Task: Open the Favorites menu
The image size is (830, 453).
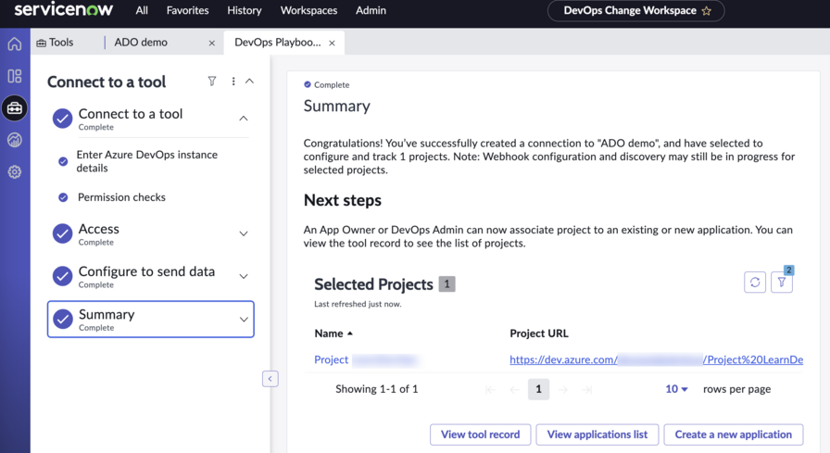Action: click(187, 10)
